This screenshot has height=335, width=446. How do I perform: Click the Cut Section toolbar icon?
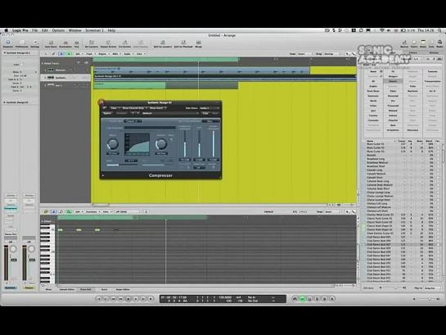[124, 43]
